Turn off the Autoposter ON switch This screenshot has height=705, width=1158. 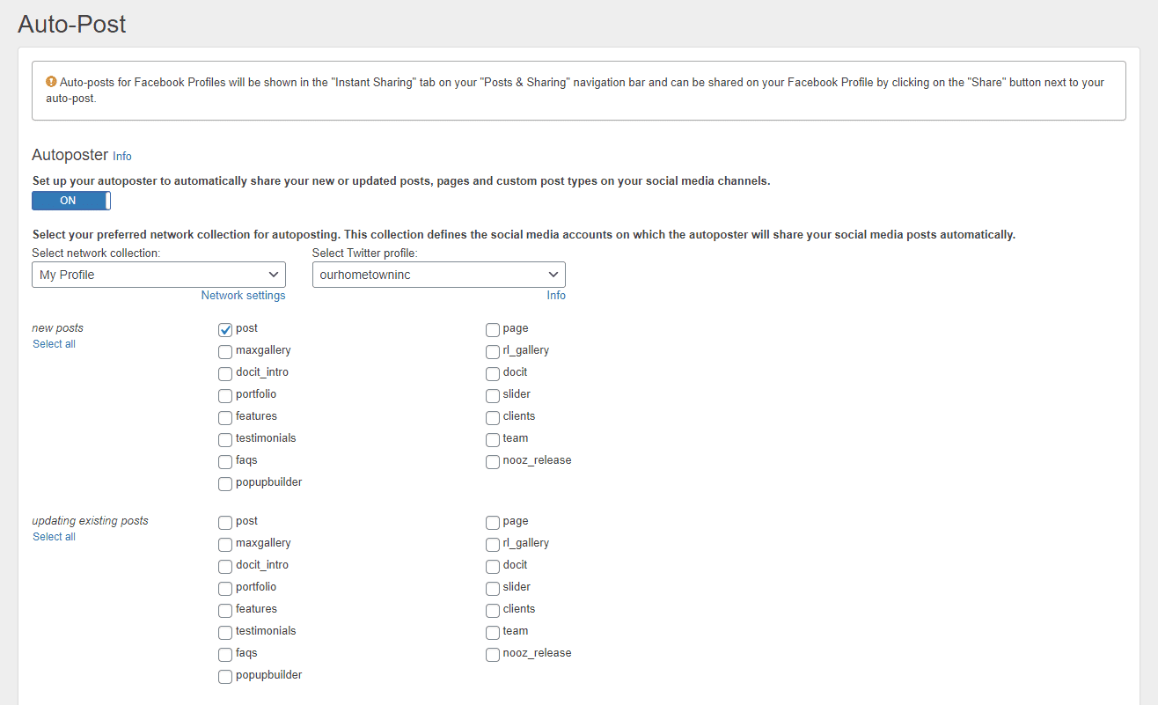pyautogui.click(x=71, y=201)
